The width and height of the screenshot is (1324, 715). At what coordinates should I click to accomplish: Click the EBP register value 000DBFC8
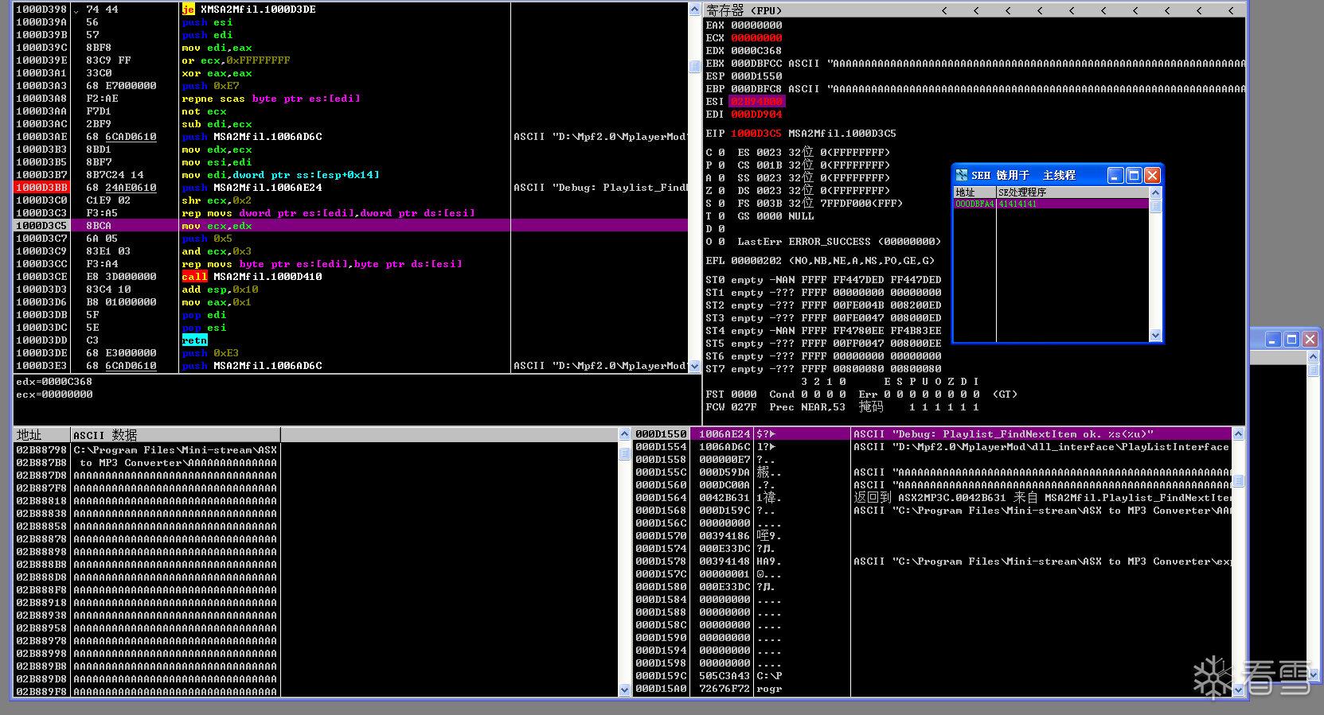756,89
